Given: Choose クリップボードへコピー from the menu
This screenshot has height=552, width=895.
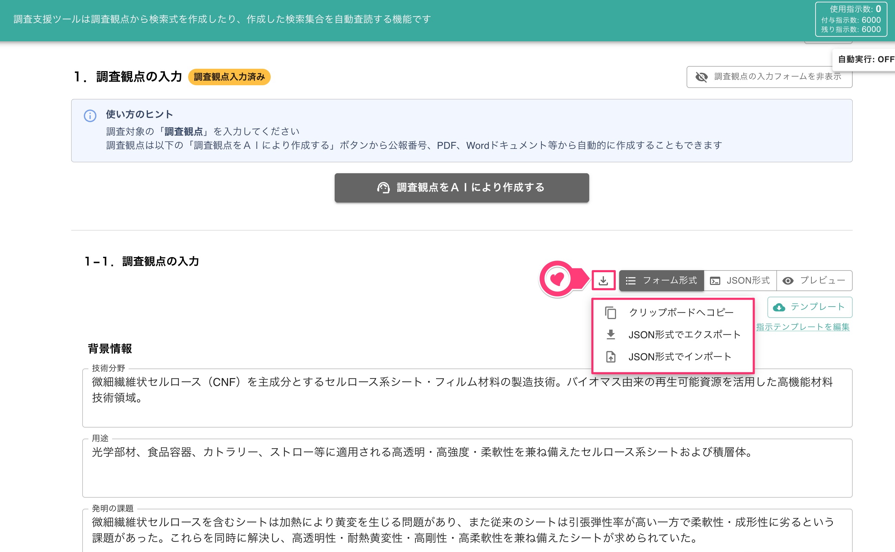Looking at the screenshot, I should [673, 312].
